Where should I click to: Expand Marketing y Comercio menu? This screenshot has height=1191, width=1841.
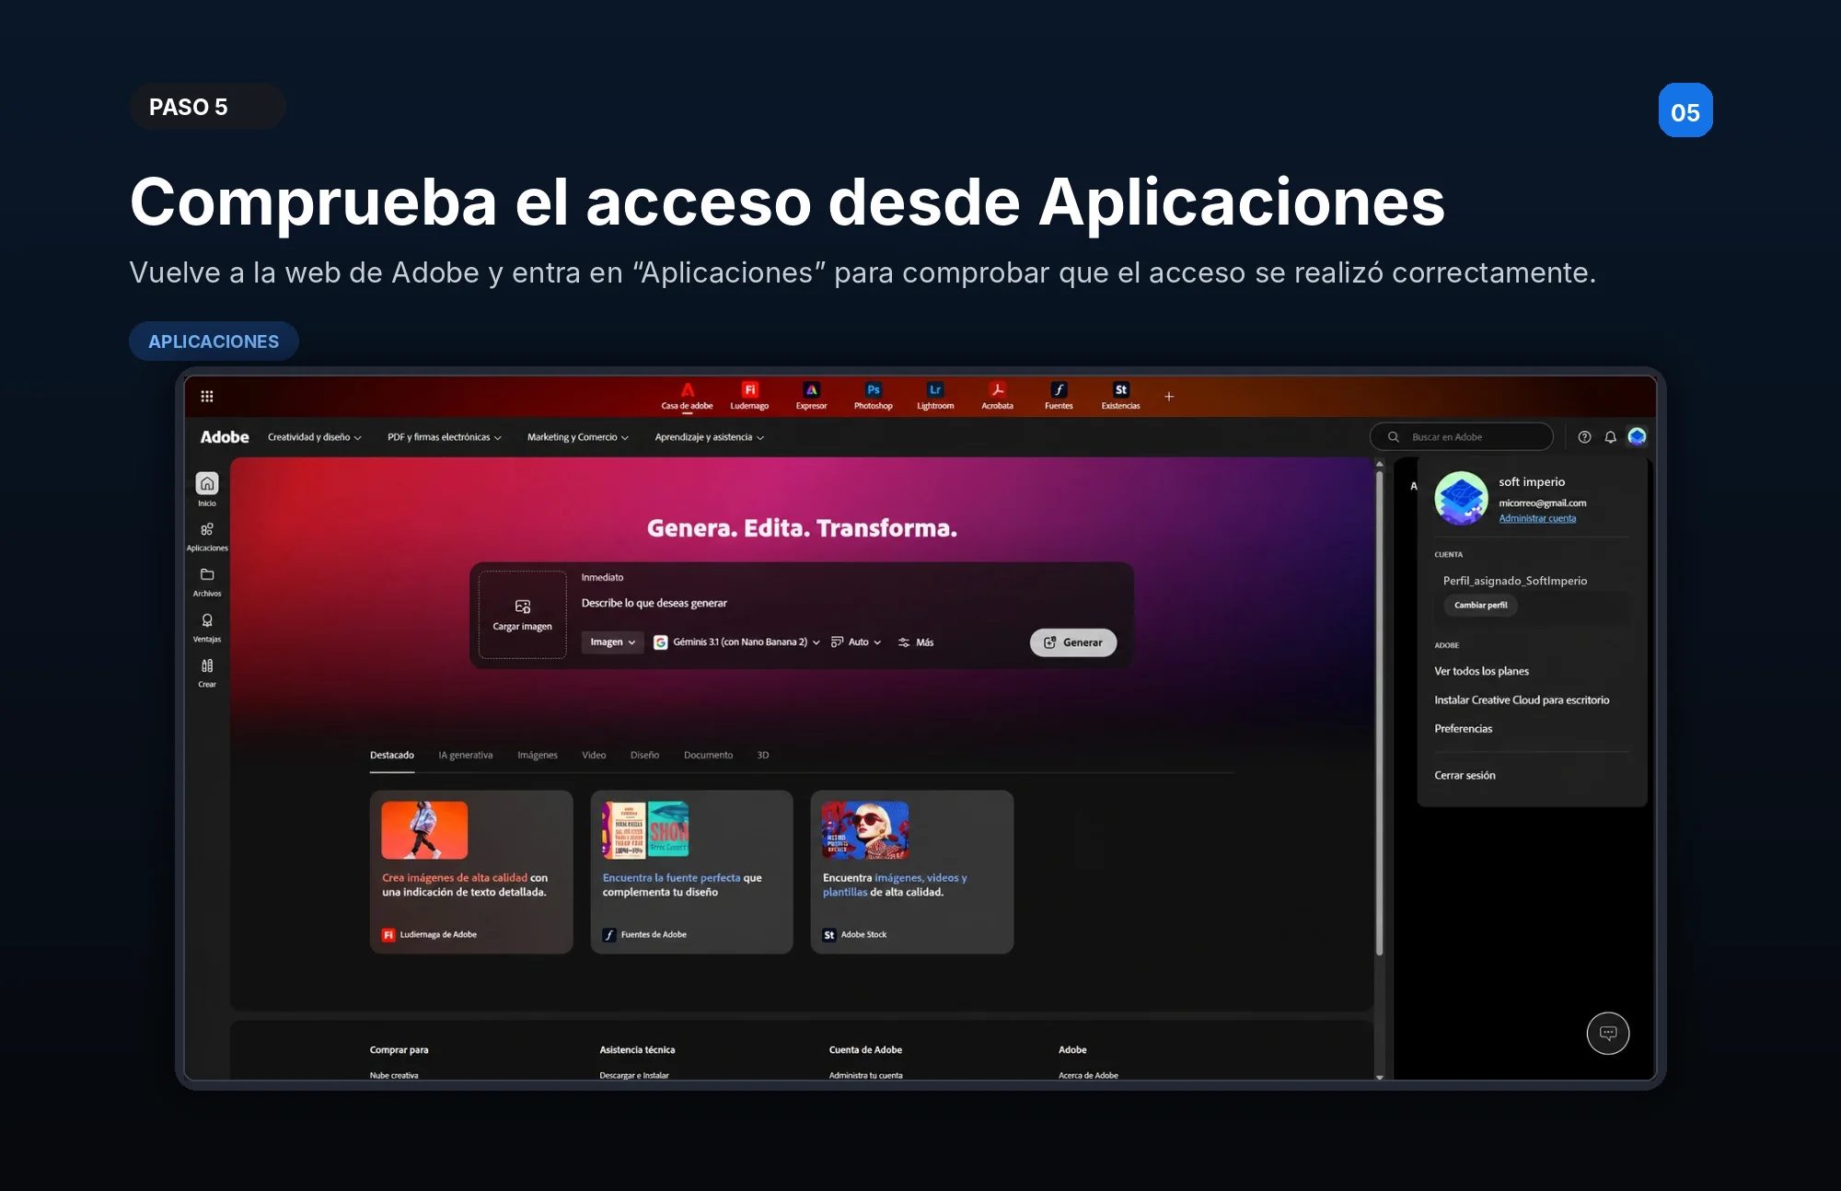pyautogui.click(x=577, y=437)
